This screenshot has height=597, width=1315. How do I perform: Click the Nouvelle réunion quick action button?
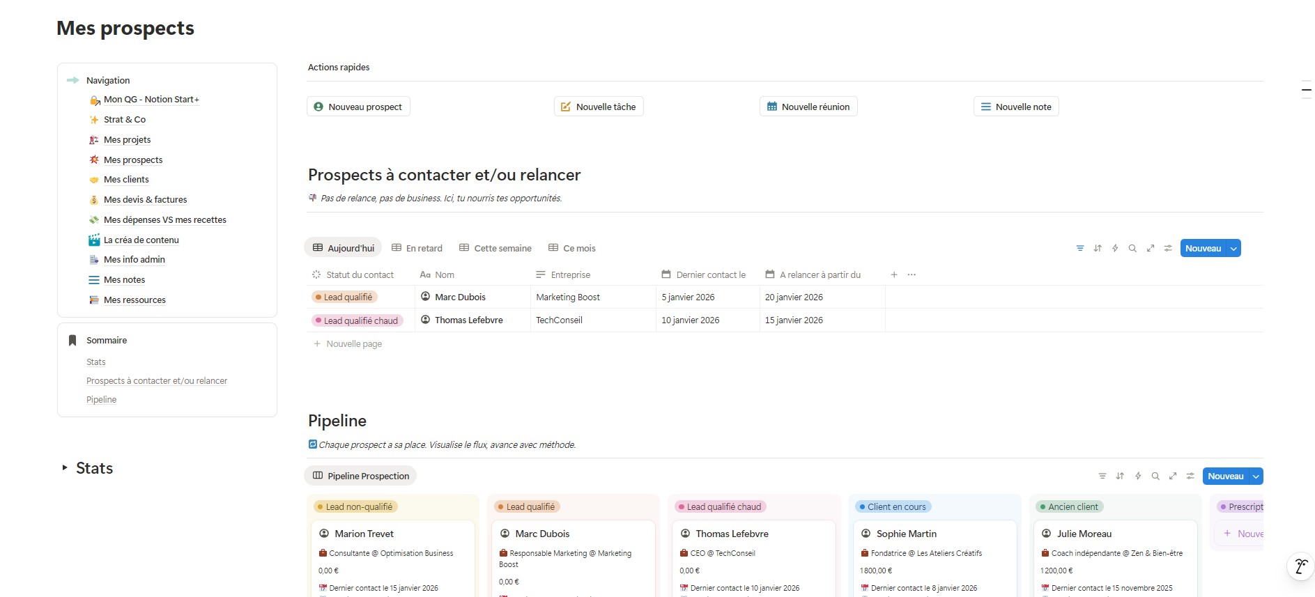coord(808,107)
